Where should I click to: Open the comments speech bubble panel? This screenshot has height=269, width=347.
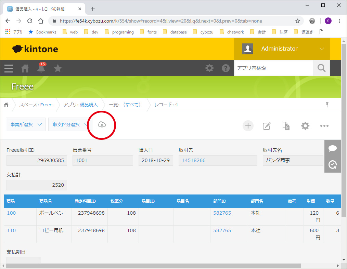(x=333, y=148)
